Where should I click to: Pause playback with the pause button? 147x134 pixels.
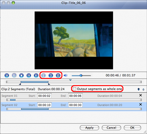(7, 75)
